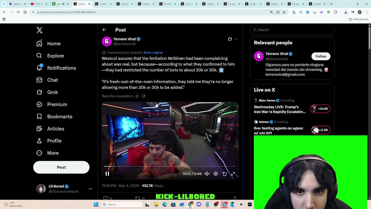Switch to the YouTube (117) tab
The width and height of the screenshot is (371, 209).
tap(39, 4)
